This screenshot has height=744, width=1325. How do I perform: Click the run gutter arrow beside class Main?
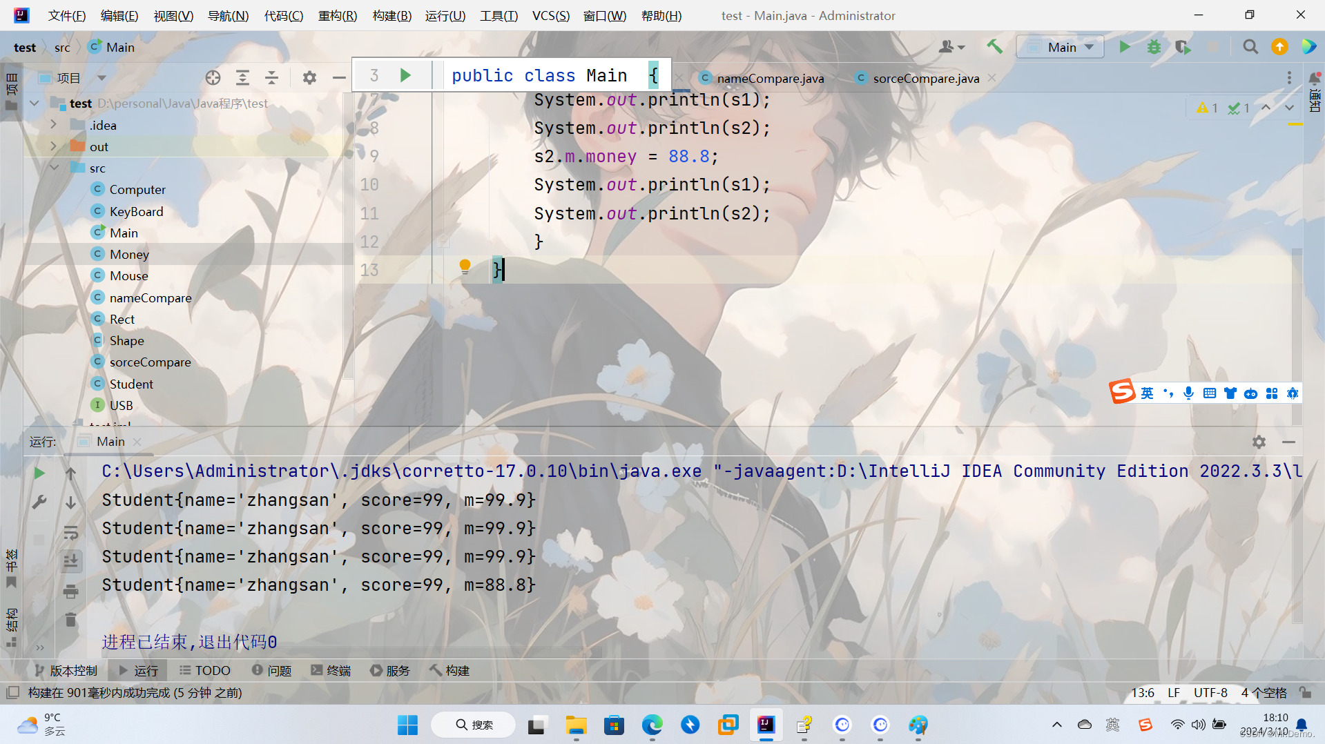(x=405, y=75)
